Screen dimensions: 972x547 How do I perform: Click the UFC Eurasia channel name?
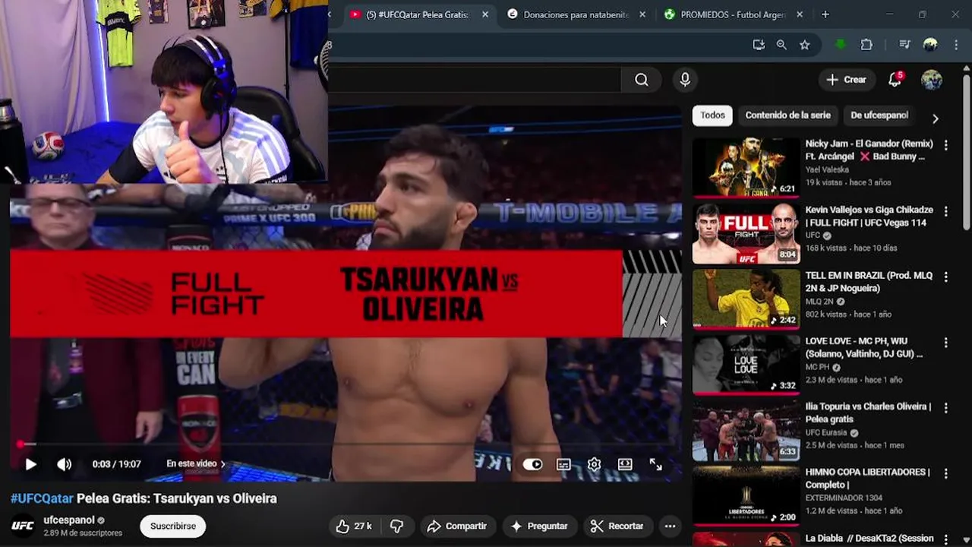tap(827, 433)
